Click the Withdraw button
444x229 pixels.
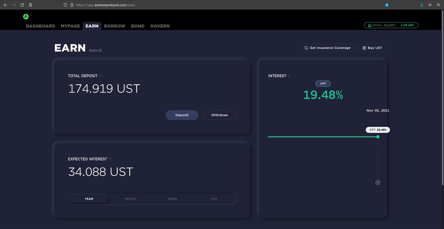pos(219,115)
